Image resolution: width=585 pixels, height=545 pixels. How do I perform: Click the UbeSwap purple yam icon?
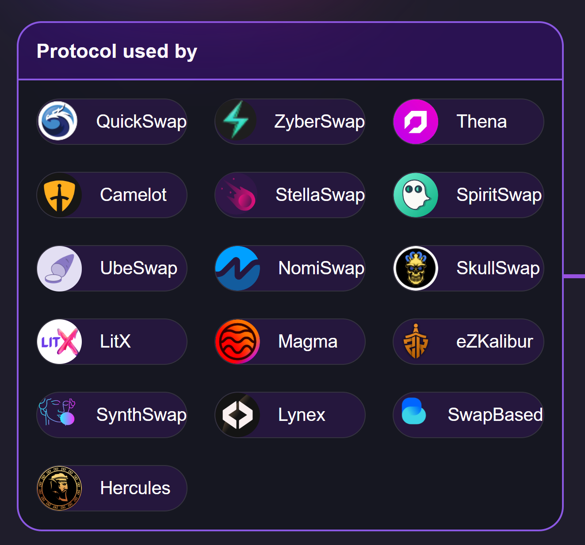[59, 269]
